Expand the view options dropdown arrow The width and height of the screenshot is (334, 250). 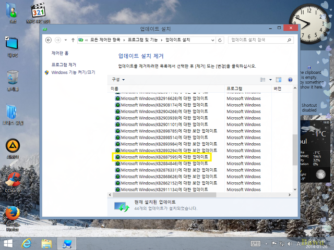coord(270,80)
